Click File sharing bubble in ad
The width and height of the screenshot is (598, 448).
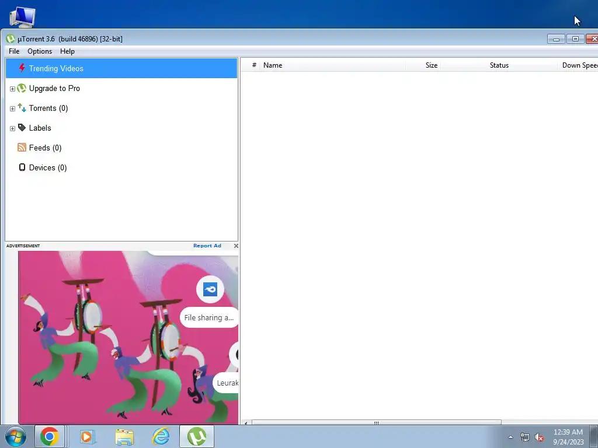click(x=209, y=317)
